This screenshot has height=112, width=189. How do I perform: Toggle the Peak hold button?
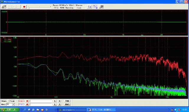pyautogui.click(x=12, y=101)
